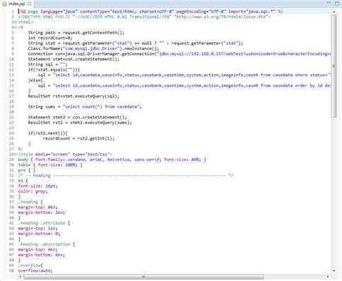Click the vertical scrollbar down arrow
Screen dimensions: 342x281
coord(334,270)
